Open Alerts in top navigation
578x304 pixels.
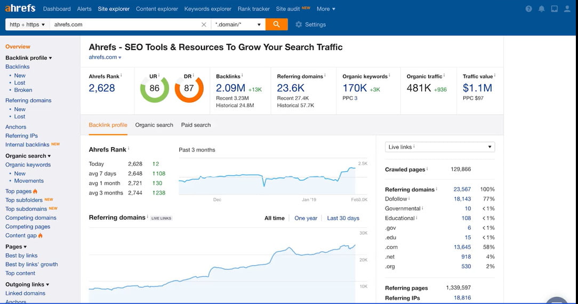pyautogui.click(x=84, y=9)
